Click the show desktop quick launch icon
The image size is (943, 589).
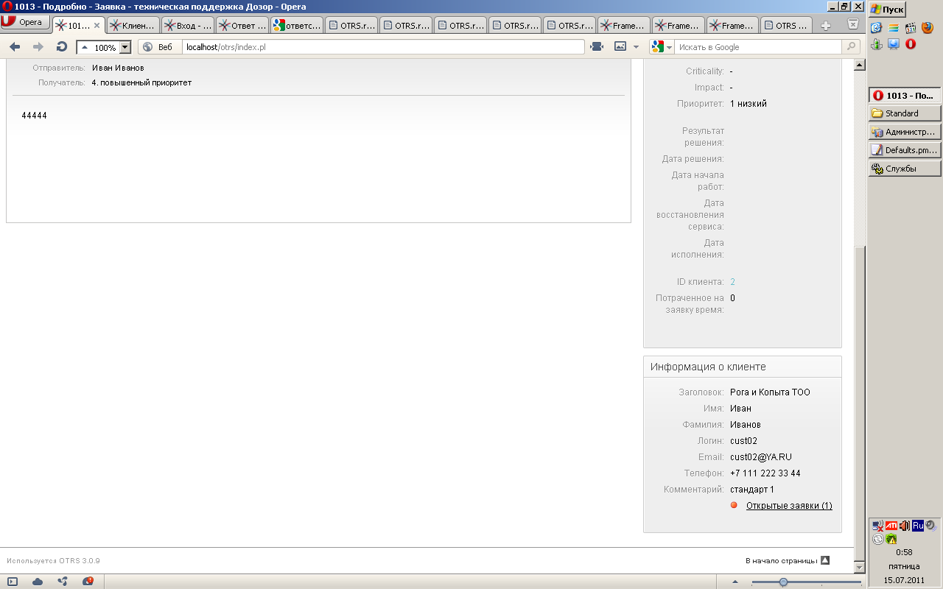click(x=876, y=28)
